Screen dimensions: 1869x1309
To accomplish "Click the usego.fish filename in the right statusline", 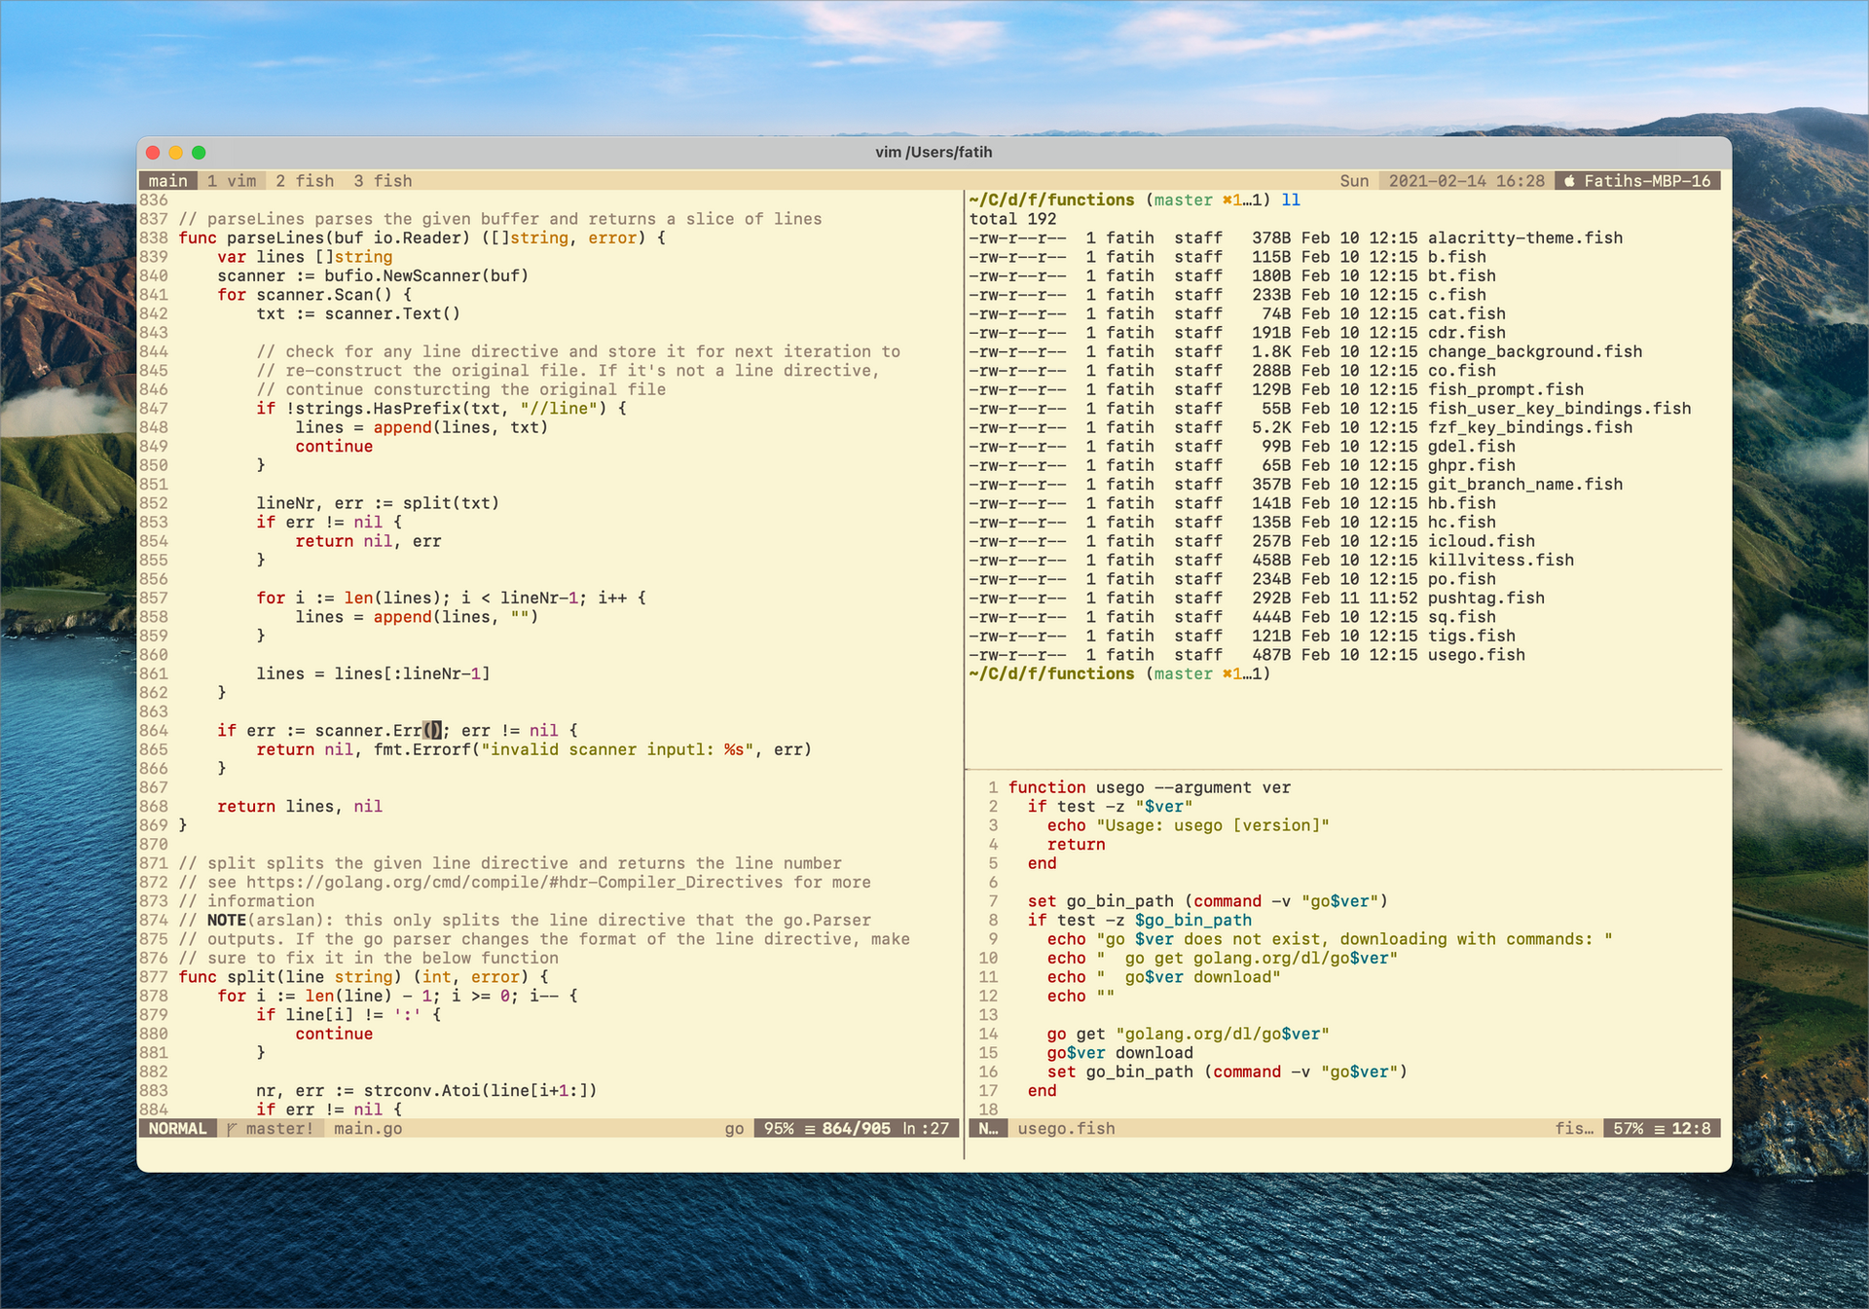I will click(1066, 1128).
